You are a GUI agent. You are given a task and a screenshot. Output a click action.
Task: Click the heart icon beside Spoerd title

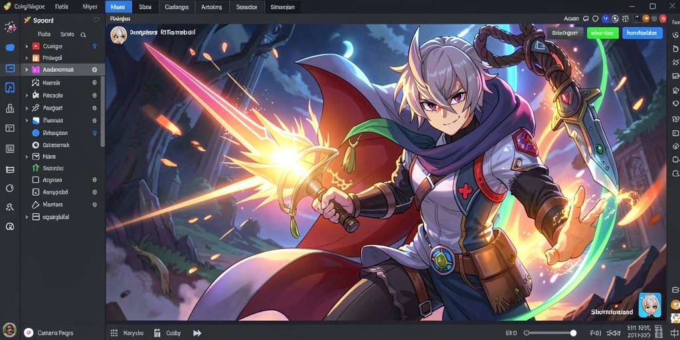pyautogui.click(x=96, y=20)
